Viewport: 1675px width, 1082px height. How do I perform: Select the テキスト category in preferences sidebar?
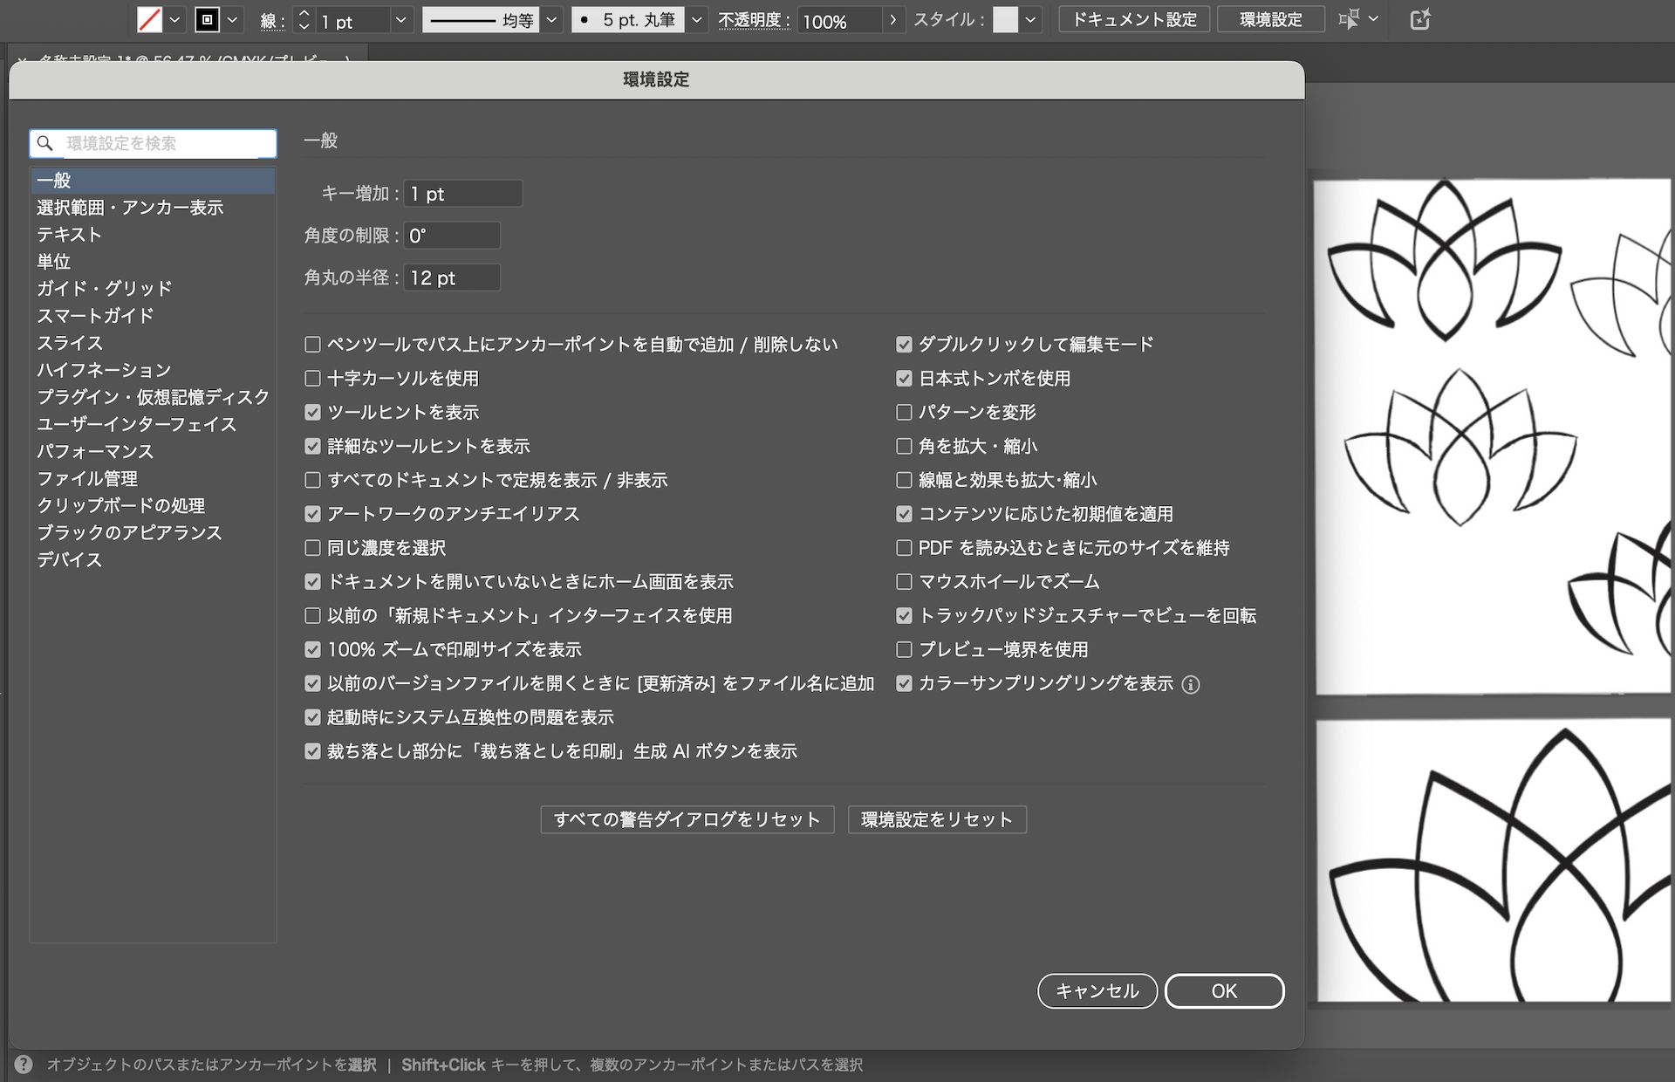click(70, 234)
